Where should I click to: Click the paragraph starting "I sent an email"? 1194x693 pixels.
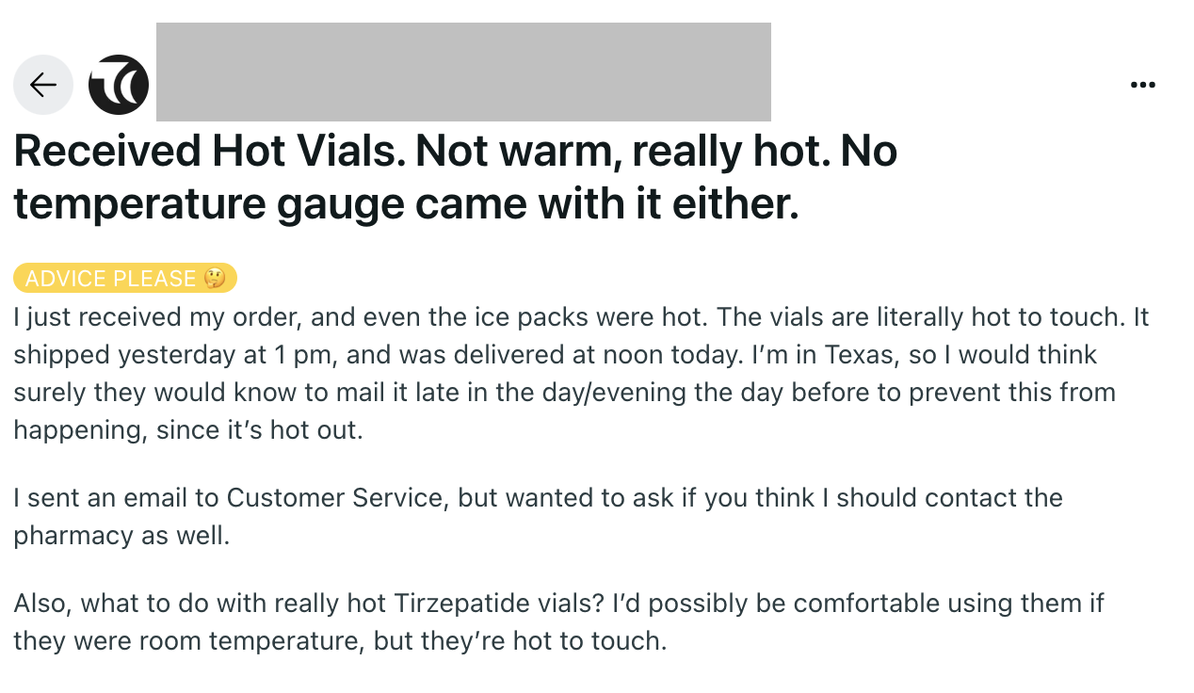(538, 517)
